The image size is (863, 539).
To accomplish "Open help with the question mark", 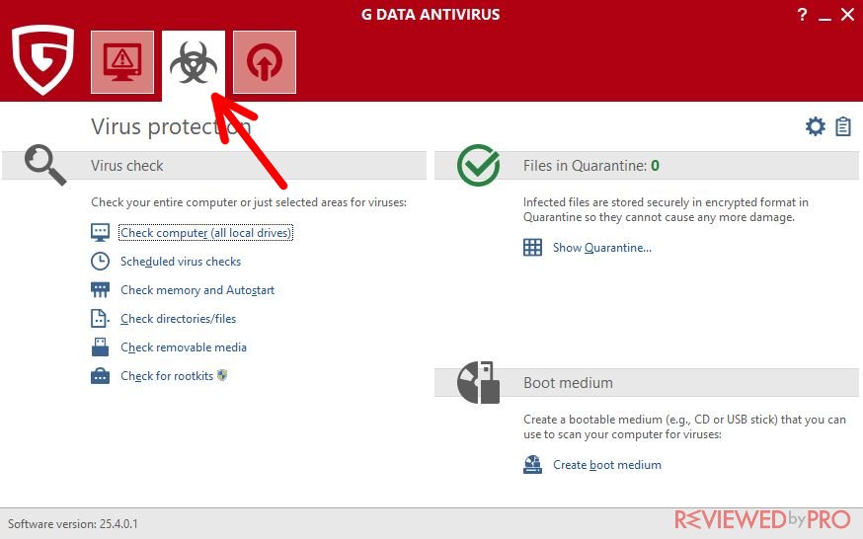I will point(803,14).
